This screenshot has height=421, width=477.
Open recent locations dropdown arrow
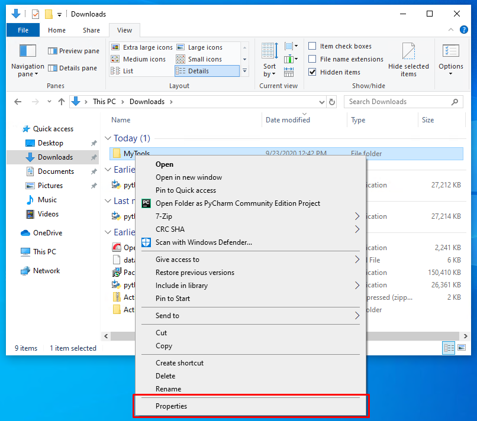(49, 102)
